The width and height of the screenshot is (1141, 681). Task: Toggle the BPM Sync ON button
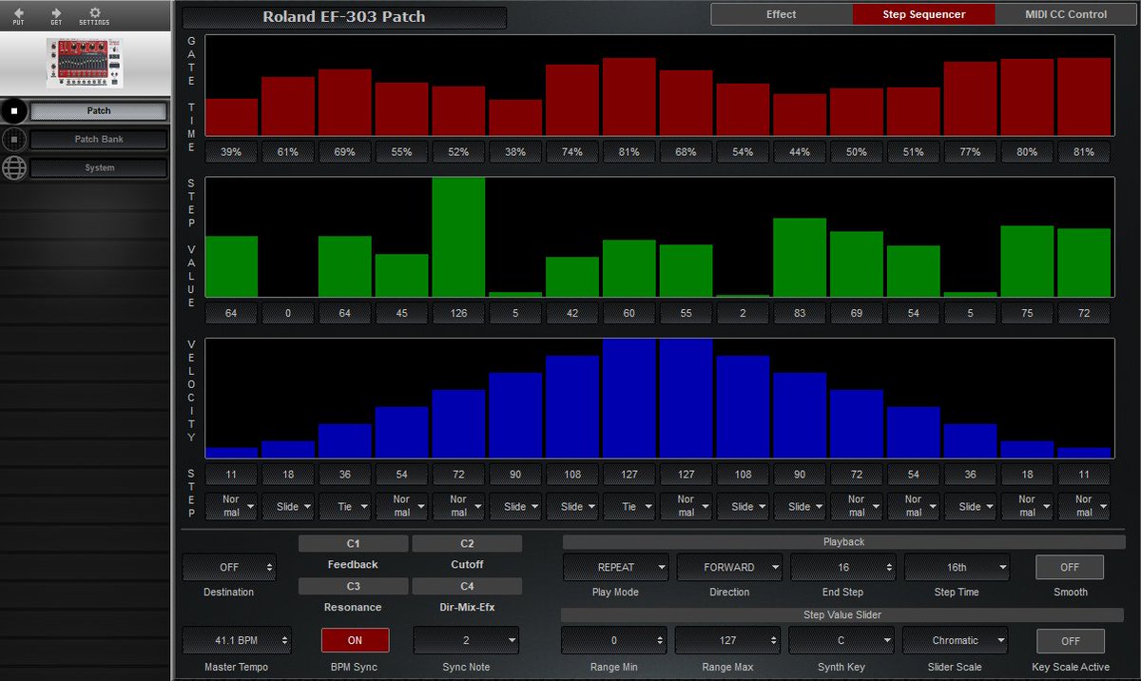[355, 640]
